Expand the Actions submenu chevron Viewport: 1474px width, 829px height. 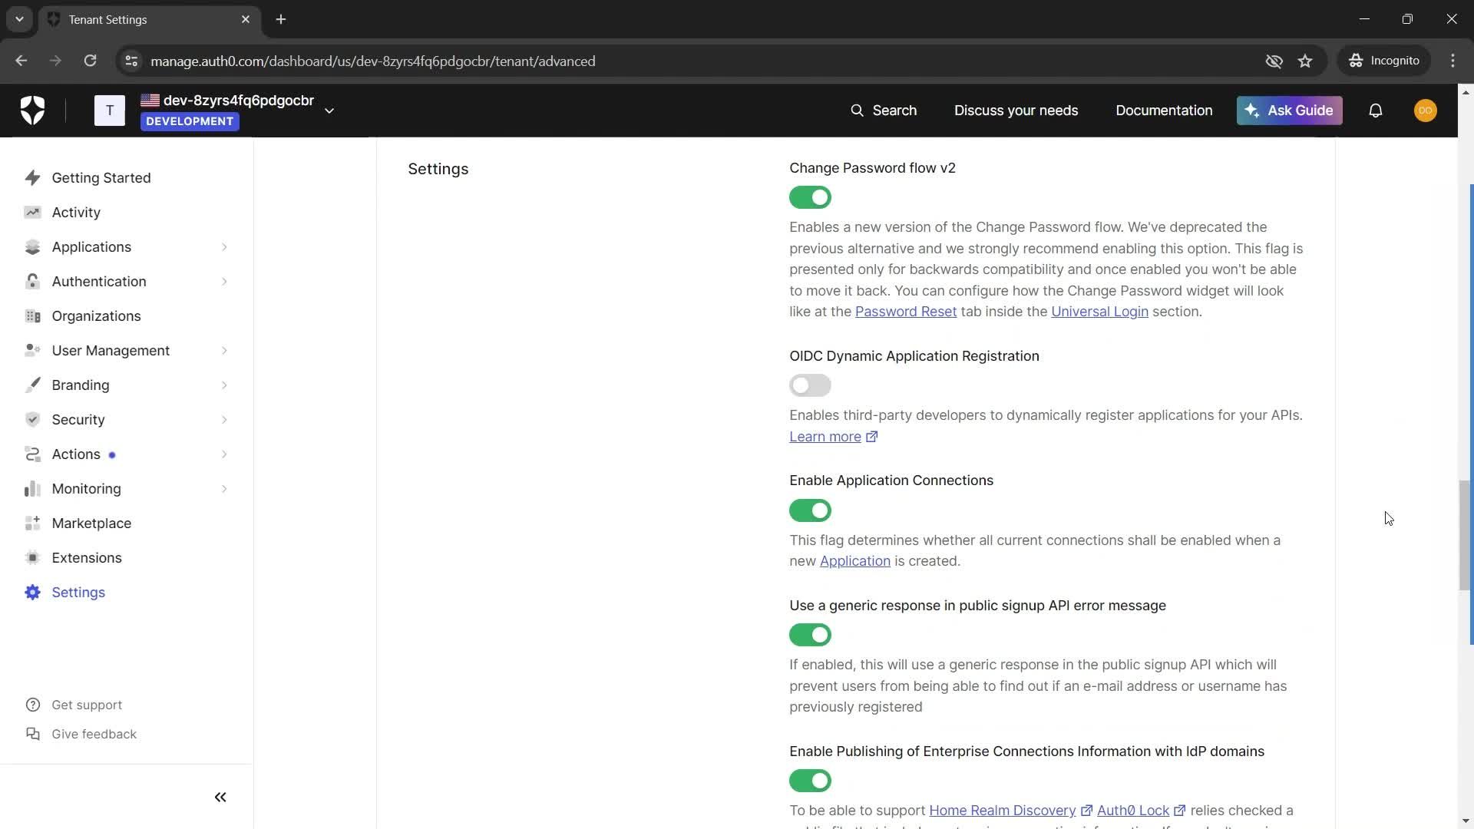coord(224,454)
